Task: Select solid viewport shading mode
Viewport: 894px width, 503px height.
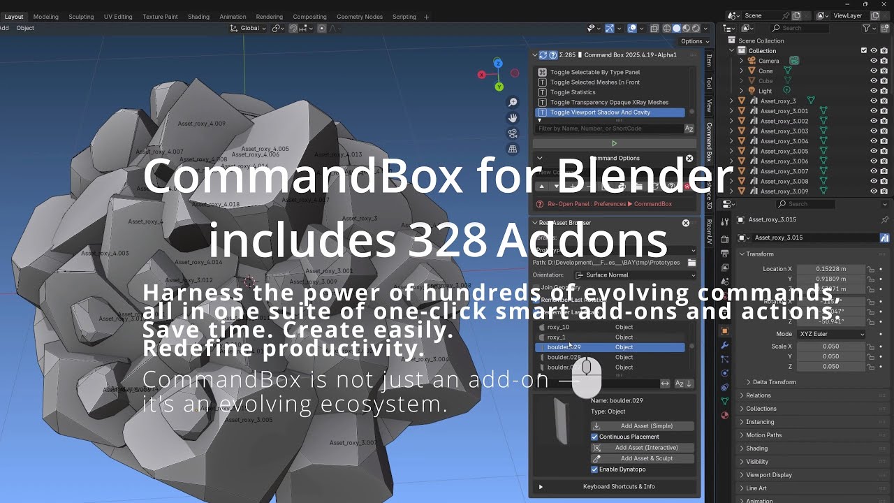Action: (x=676, y=29)
